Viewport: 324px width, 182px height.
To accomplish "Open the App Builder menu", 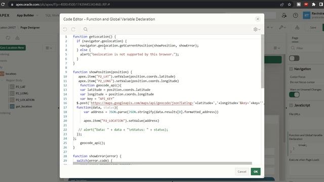I will coord(25,15).
